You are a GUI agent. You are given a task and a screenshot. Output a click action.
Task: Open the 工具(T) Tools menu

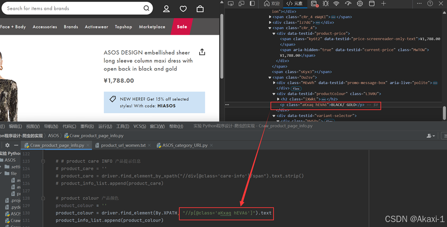(x=122, y=126)
